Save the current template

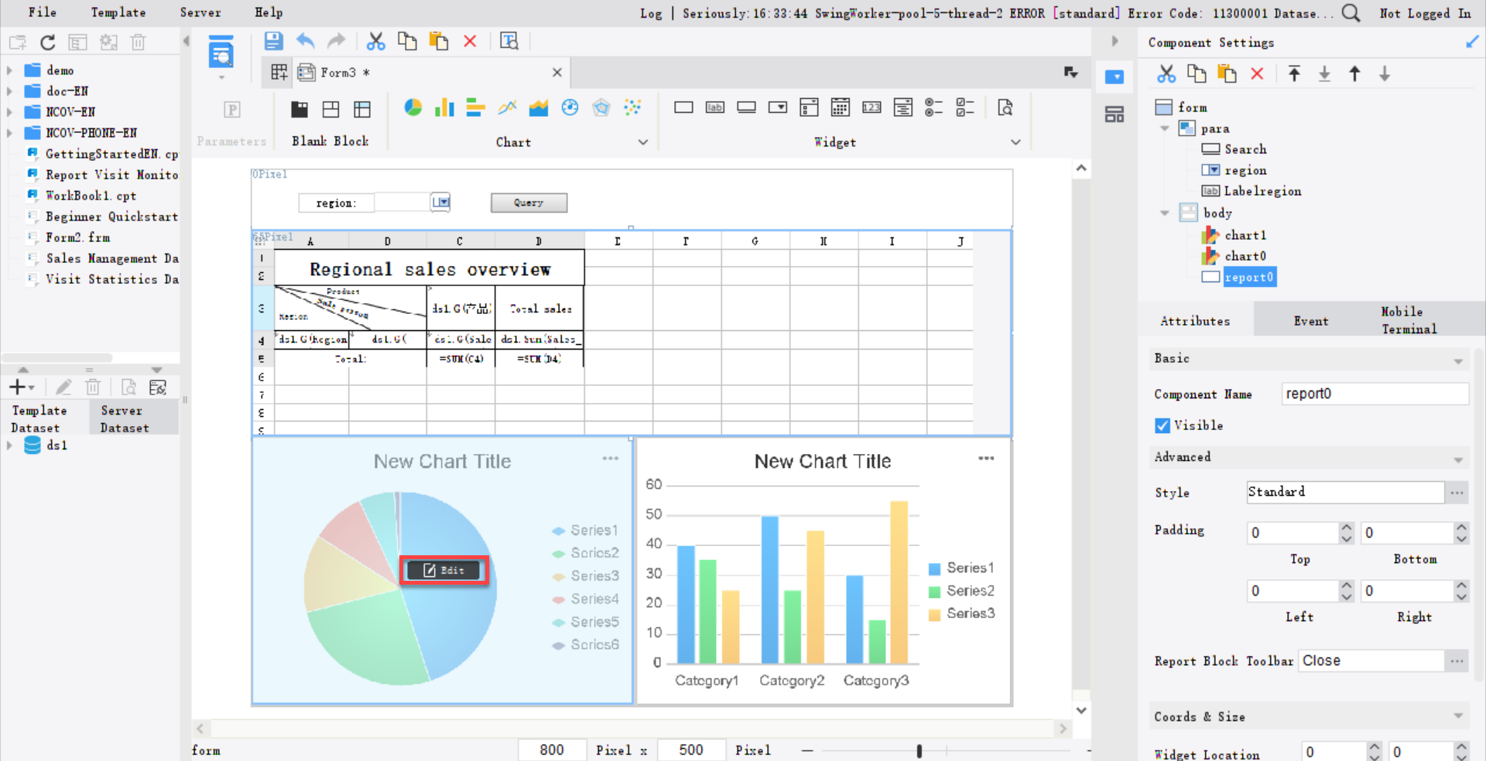[273, 41]
